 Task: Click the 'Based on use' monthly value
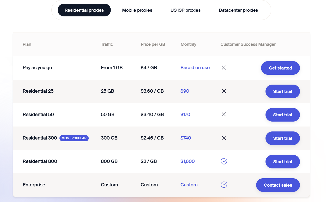click(x=195, y=68)
